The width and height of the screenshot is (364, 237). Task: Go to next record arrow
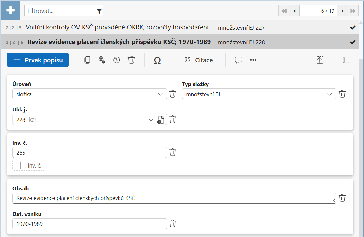tap(343, 11)
